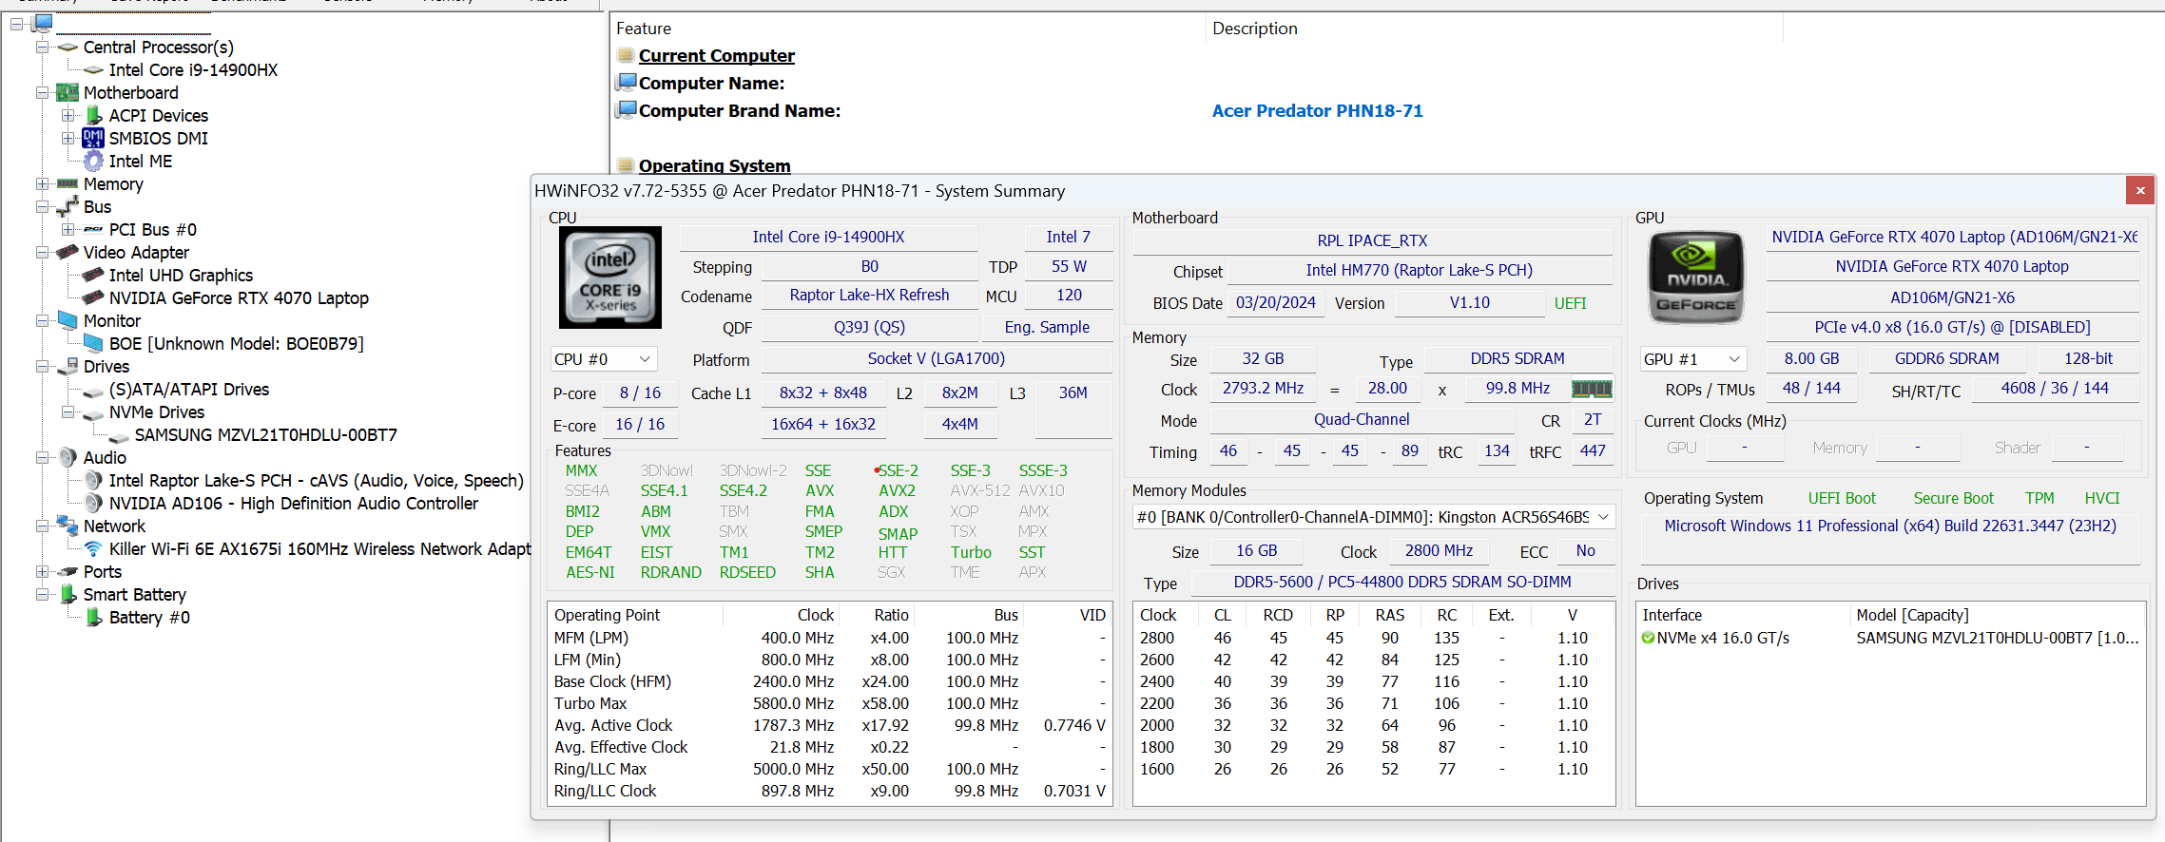Expand the ACPI Devices node
Viewport: 2165px width, 842px height.
[x=68, y=116]
